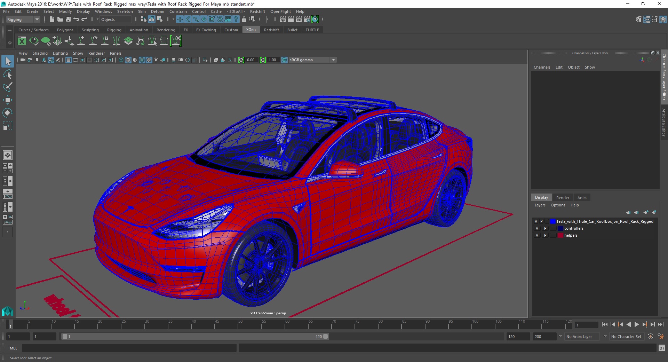Activate the Scale tool
The width and height of the screenshot is (668, 362).
[x=8, y=125]
